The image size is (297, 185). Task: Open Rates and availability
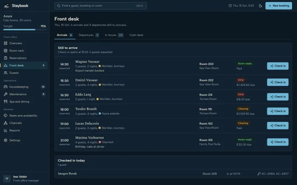(25, 116)
